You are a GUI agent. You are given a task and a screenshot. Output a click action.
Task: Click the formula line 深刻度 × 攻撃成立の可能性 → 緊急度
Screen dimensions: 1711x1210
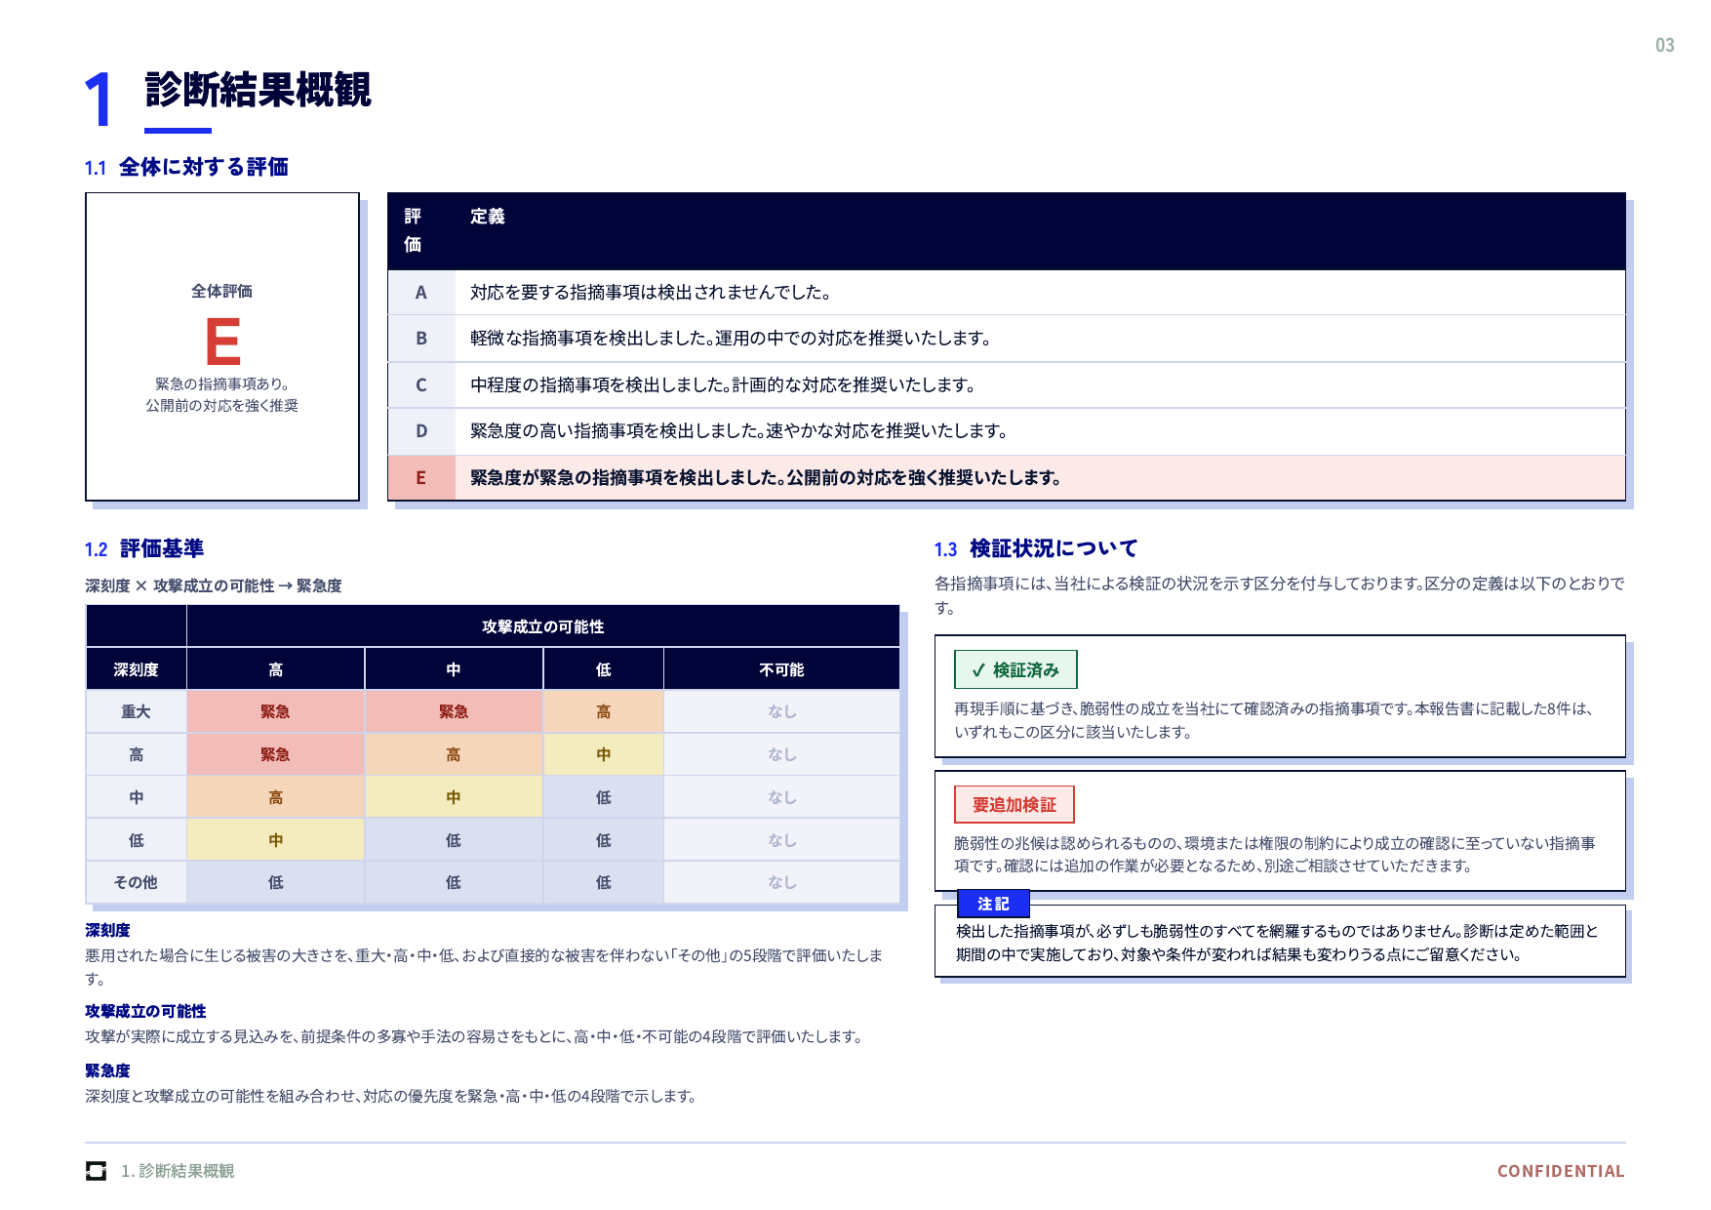click(x=213, y=585)
